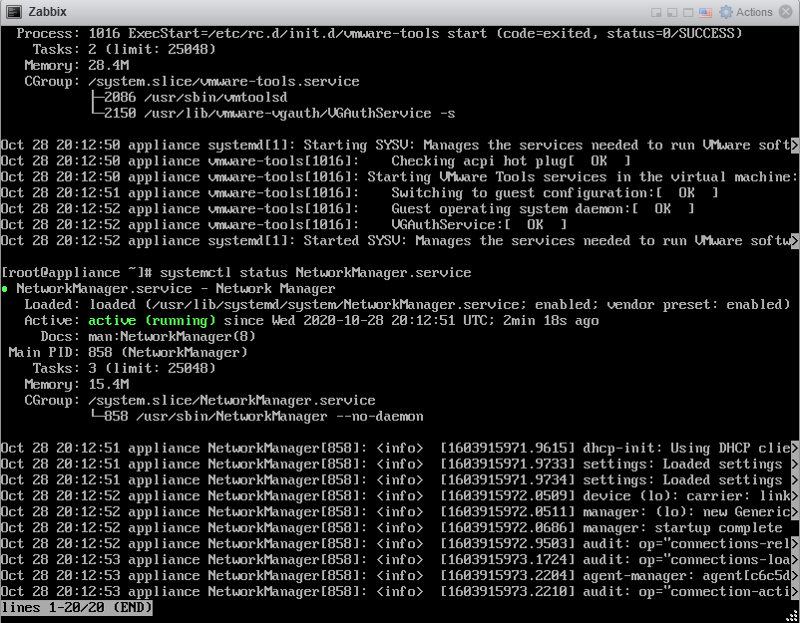This screenshot has height=623, width=800.
Task: Open the US flag keyboard layout selector
Action: point(705,12)
